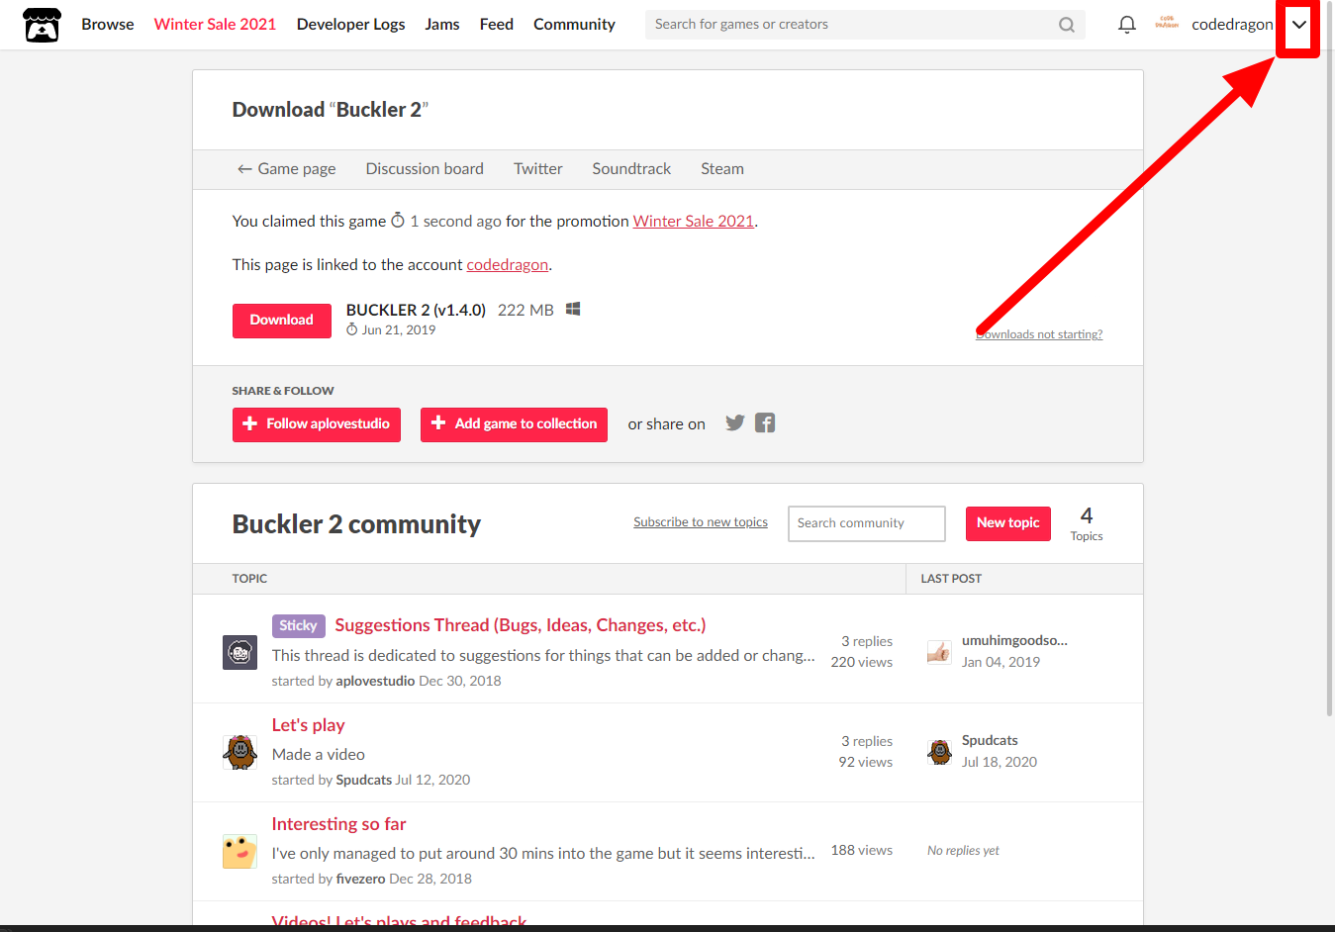This screenshot has height=932, width=1335.
Task: Click the '4 Topics' counter
Action: click(1086, 523)
